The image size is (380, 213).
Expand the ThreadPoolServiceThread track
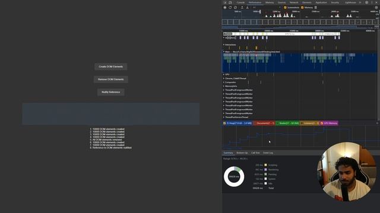(224, 117)
